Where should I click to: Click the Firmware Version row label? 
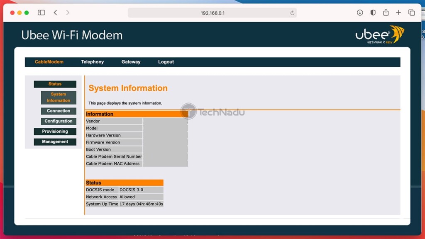pos(103,142)
